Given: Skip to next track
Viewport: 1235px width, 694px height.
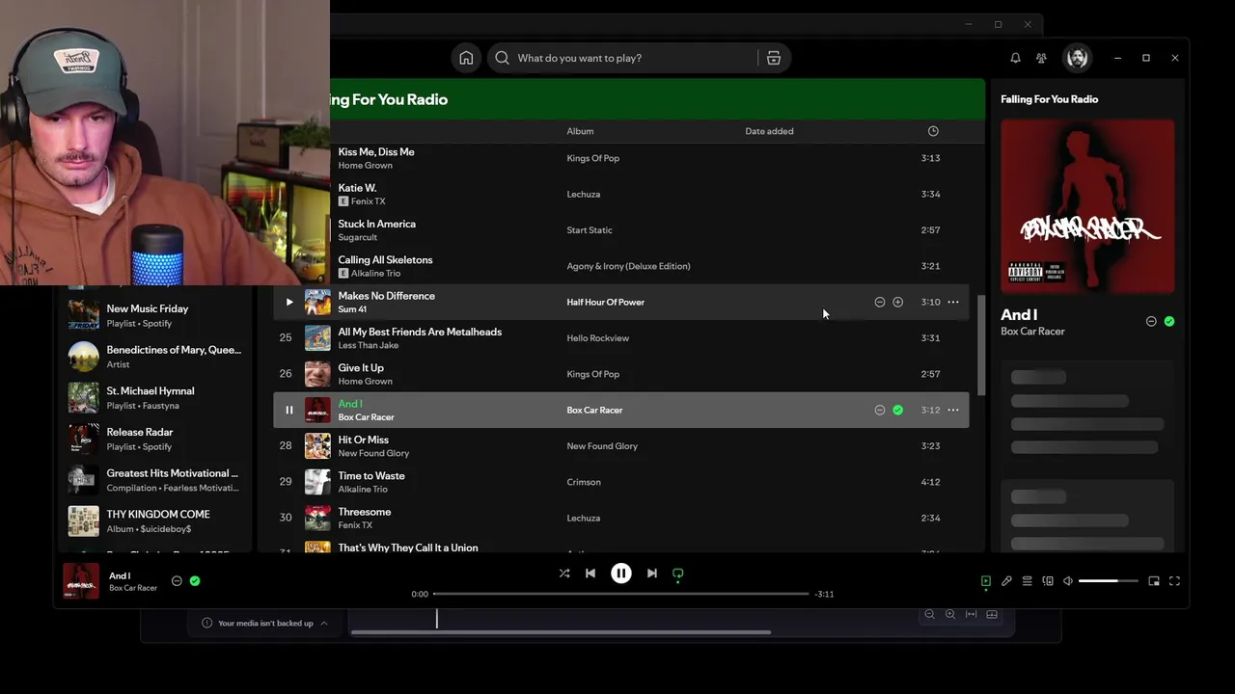Looking at the screenshot, I should [x=651, y=574].
